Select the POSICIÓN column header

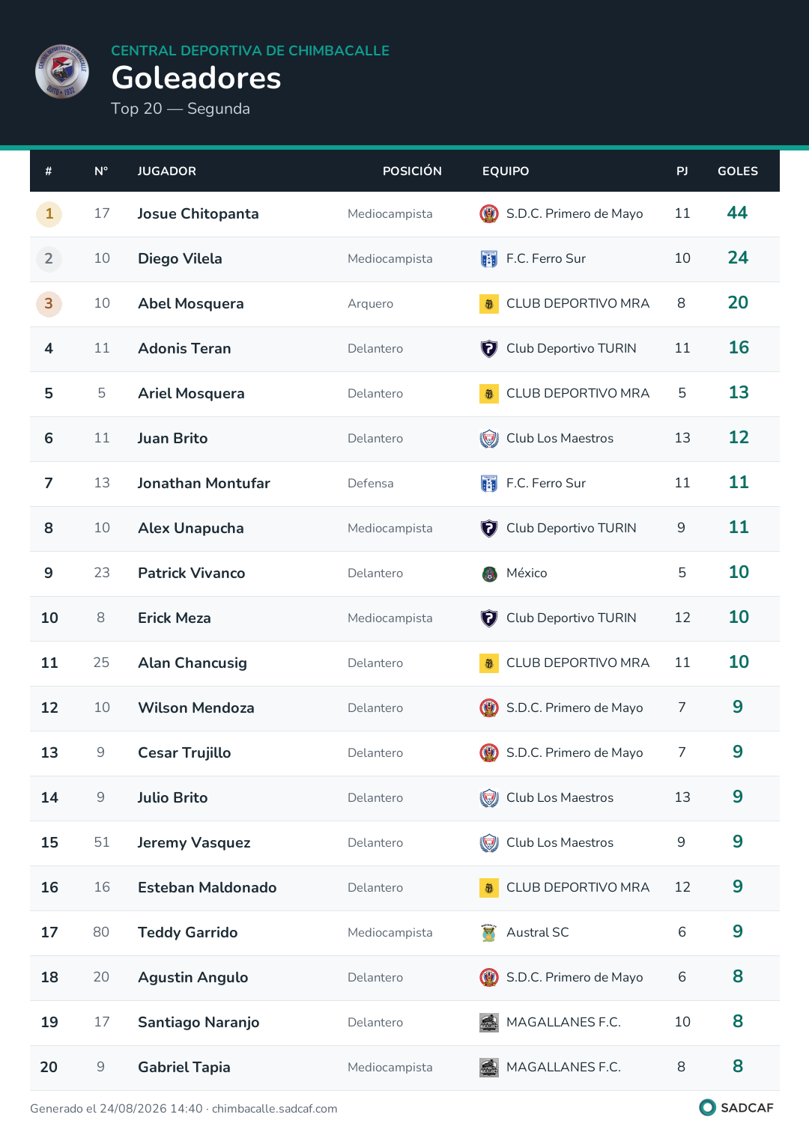coord(412,171)
